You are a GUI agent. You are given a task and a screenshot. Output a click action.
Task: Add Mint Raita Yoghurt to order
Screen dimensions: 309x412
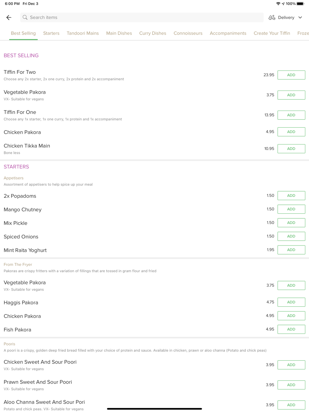pos(291,250)
